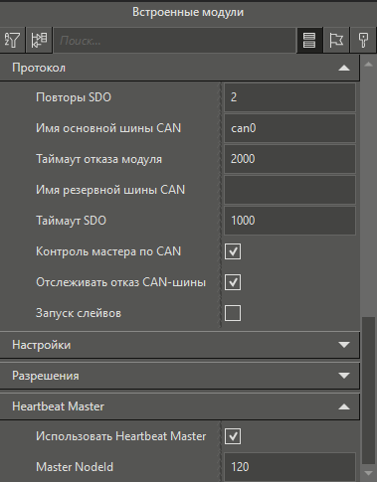
Task: Click the Таймаут SDO label
Action: click(x=71, y=221)
